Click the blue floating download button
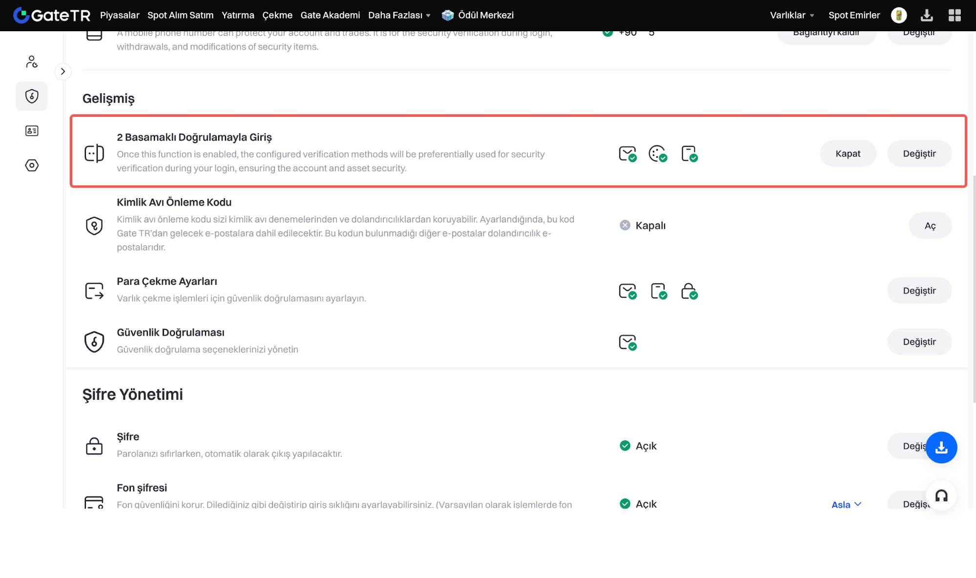This screenshot has height=578, width=976. click(941, 447)
